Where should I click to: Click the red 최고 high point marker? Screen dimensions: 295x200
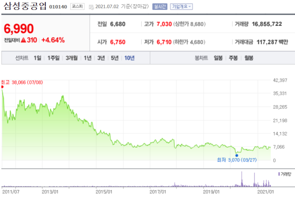click(2, 87)
